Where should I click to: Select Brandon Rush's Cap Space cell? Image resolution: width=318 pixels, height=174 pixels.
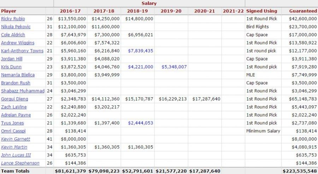coord(257,83)
